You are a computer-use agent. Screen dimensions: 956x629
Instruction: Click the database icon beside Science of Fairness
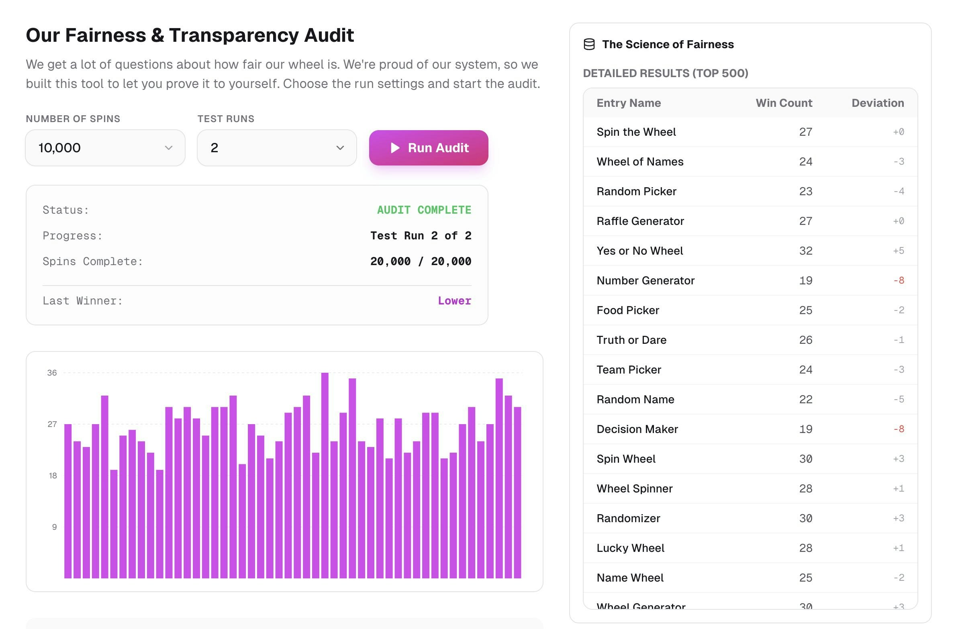pos(589,44)
